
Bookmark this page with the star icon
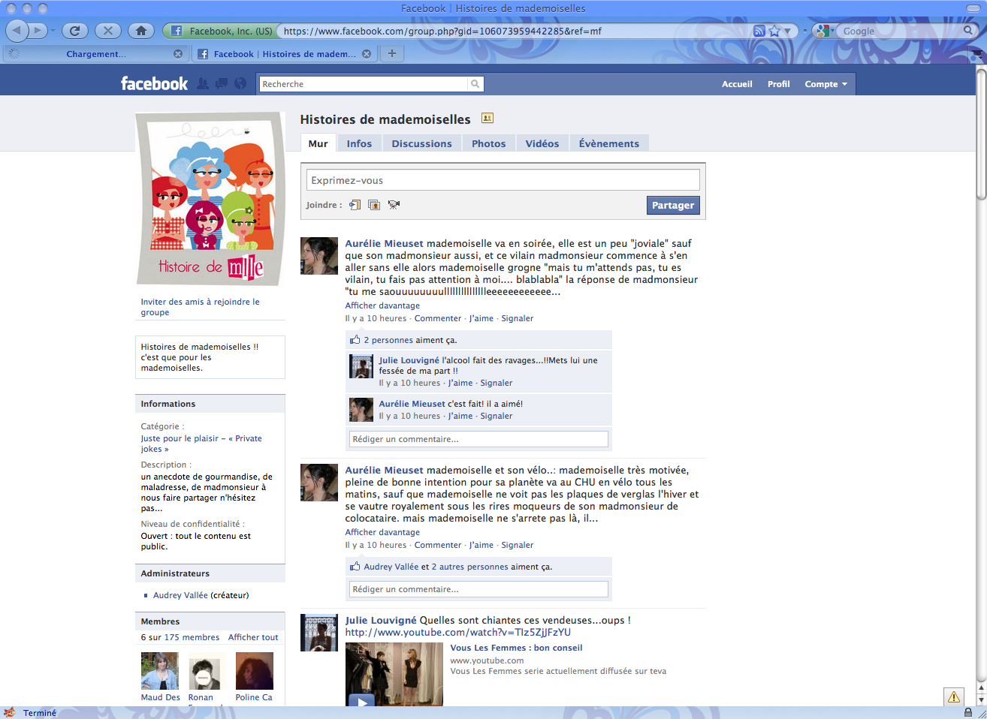click(x=774, y=31)
